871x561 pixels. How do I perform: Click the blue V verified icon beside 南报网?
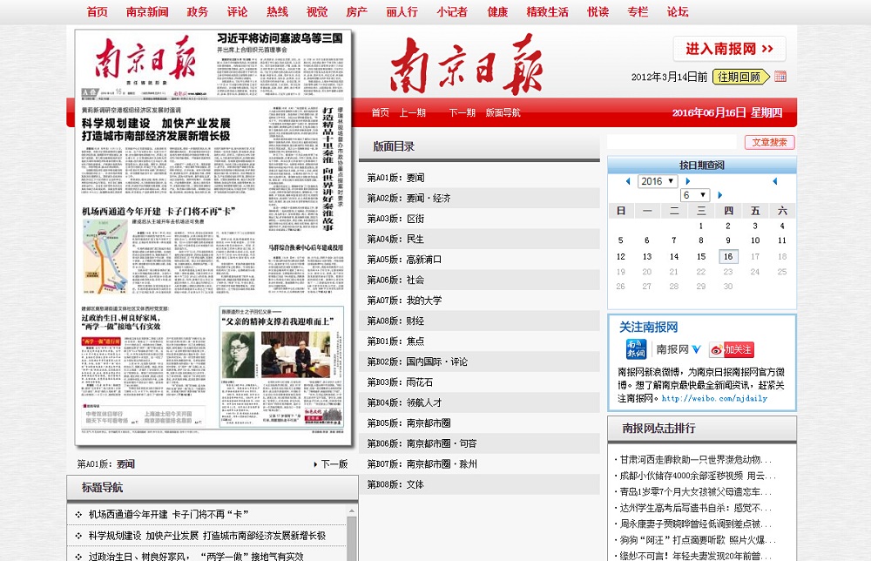click(x=696, y=349)
